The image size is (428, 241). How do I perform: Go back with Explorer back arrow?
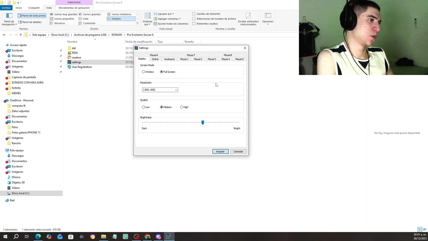pos(4,35)
